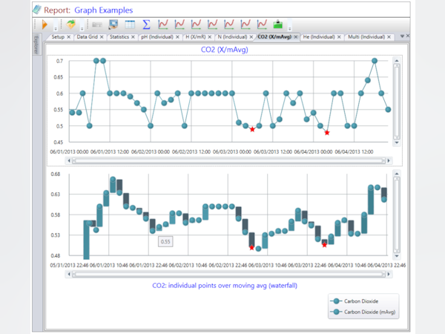The image size is (445, 334).
Task: Expand the Explorer side panel
Action: point(36,45)
